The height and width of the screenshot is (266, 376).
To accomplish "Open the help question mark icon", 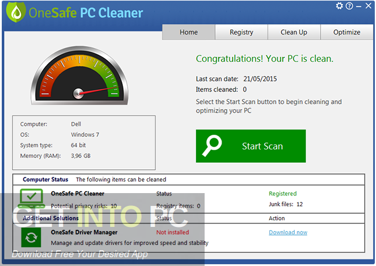I will pos(349,6).
